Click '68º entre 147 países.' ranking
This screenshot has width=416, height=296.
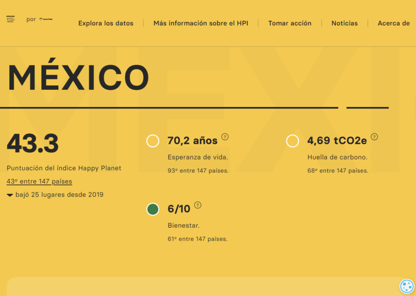coord(338,171)
